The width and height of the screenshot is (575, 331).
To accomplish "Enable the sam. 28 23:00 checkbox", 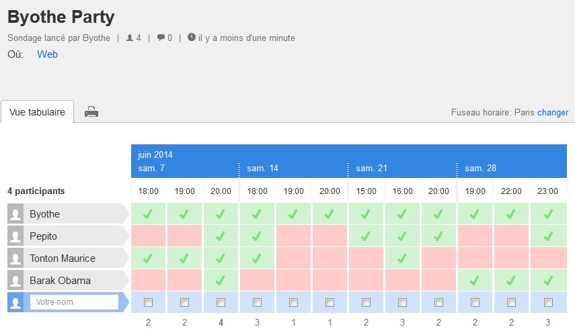I will pos(548,303).
